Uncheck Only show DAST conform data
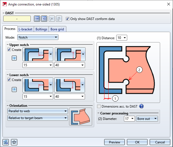The image size is (173, 147). (67, 19)
